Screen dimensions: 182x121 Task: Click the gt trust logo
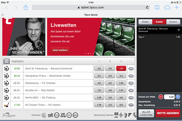click(50, 115)
